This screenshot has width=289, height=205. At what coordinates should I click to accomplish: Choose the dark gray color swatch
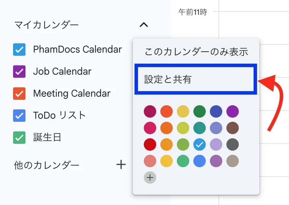tap(233, 144)
